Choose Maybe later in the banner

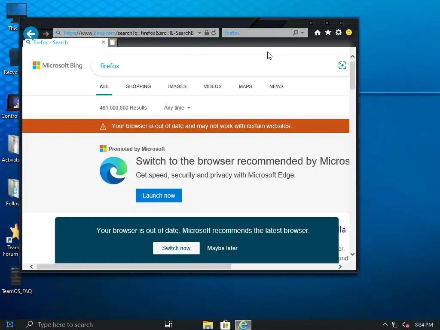222,248
